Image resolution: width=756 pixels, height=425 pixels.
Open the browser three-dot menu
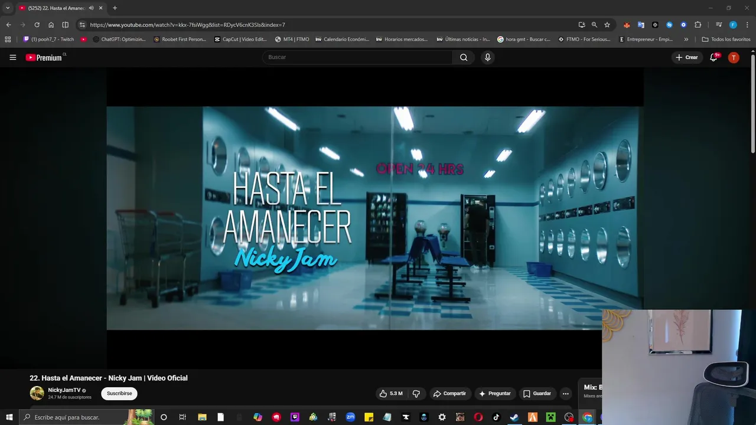click(x=747, y=25)
